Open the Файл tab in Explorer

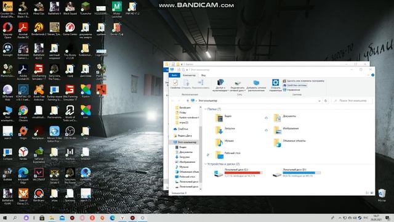(174, 75)
